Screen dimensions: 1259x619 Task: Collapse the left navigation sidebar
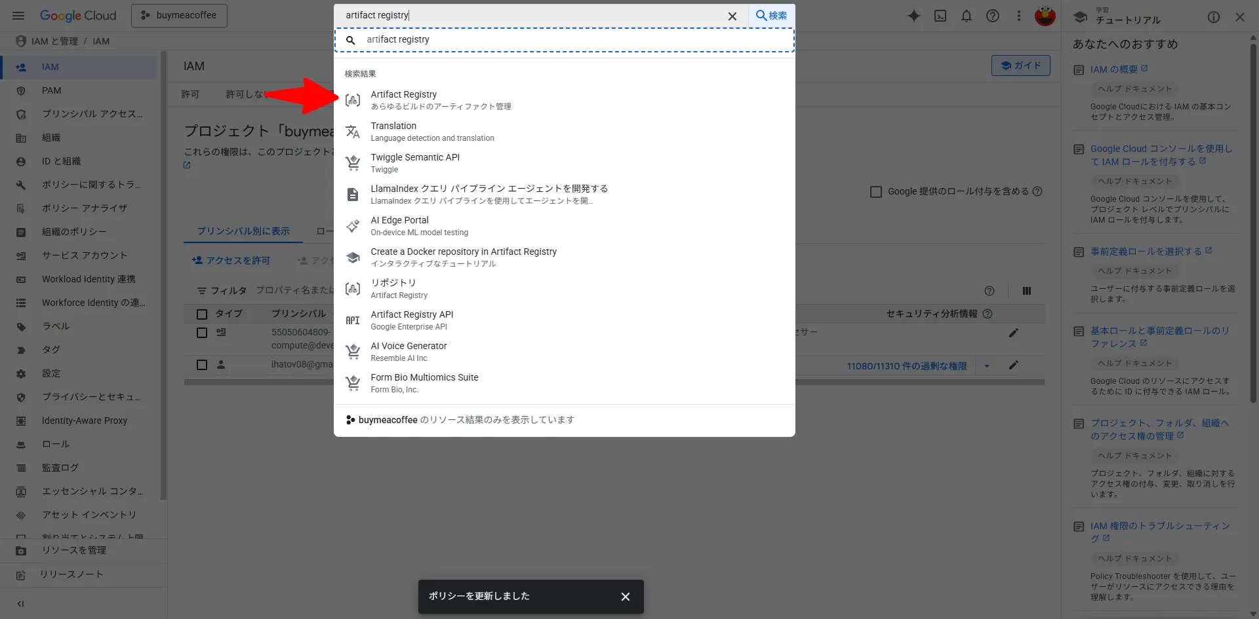point(20,603)
